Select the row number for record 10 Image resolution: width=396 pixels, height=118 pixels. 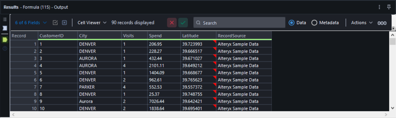click(x=24, y=108)
